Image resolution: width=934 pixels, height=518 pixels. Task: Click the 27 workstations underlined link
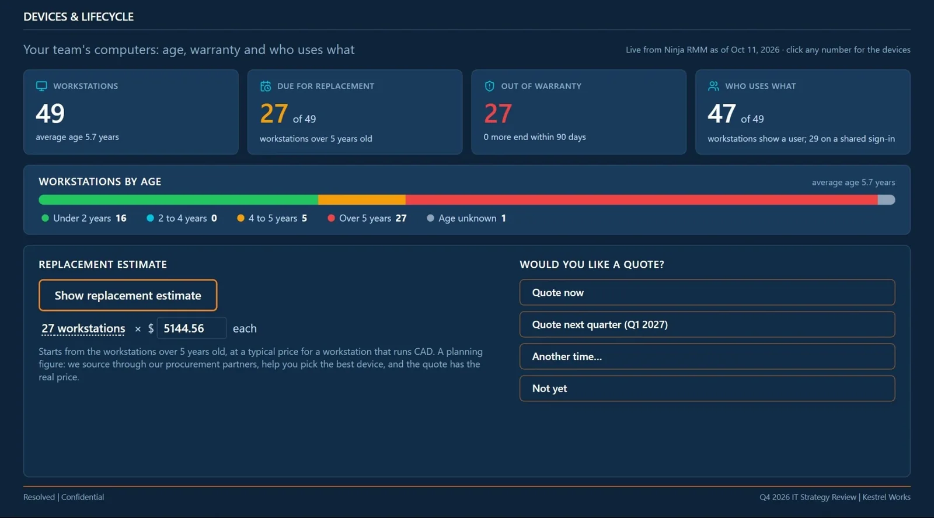[83, 328]
